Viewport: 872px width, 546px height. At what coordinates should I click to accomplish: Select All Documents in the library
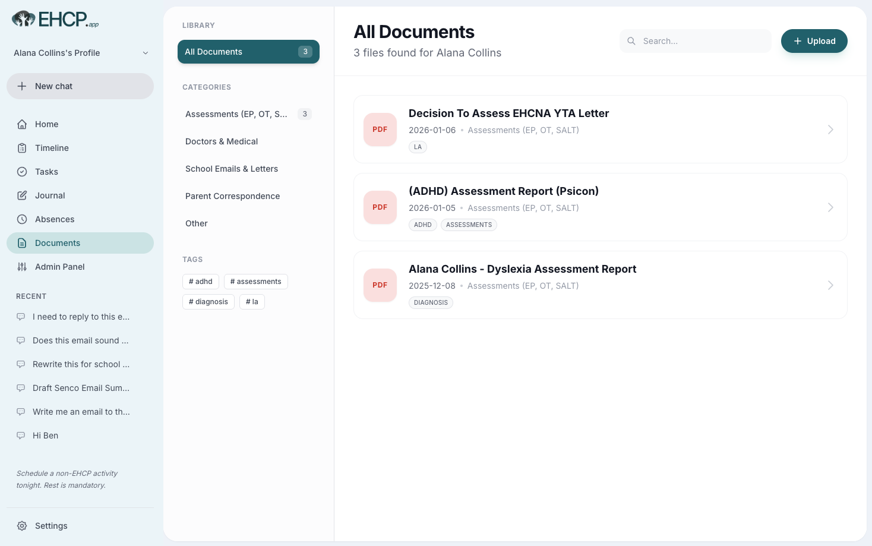[x=248, y=52]
